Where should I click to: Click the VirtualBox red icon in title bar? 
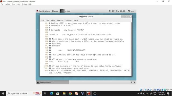point(1,1)
